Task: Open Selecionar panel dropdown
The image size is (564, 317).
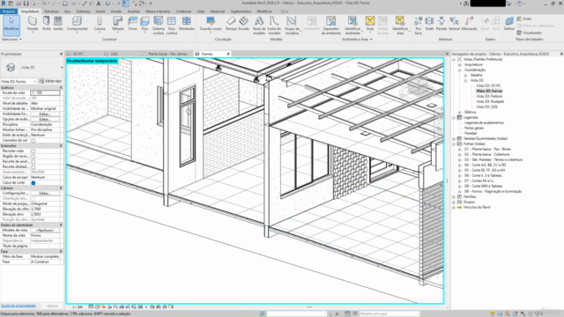Action: tap(11, 39)
